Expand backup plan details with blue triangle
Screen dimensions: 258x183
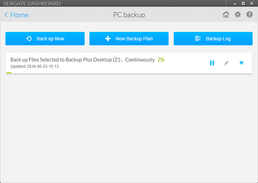coord(241,63)
